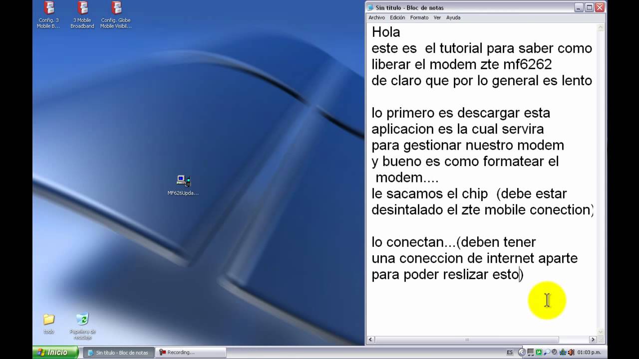Click the vertical scrollbar up arrow
The image size is (639, 359).
click(601, 28)
